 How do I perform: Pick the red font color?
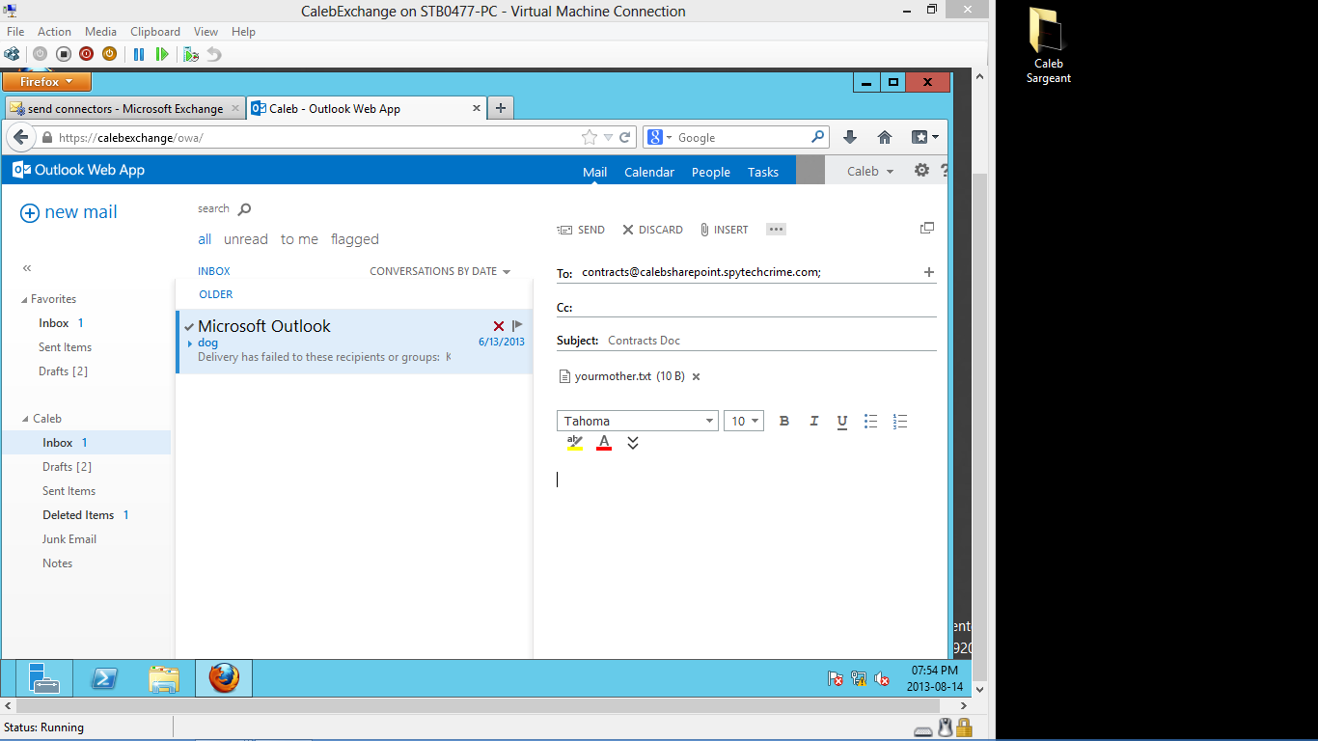tap(604, 443)
